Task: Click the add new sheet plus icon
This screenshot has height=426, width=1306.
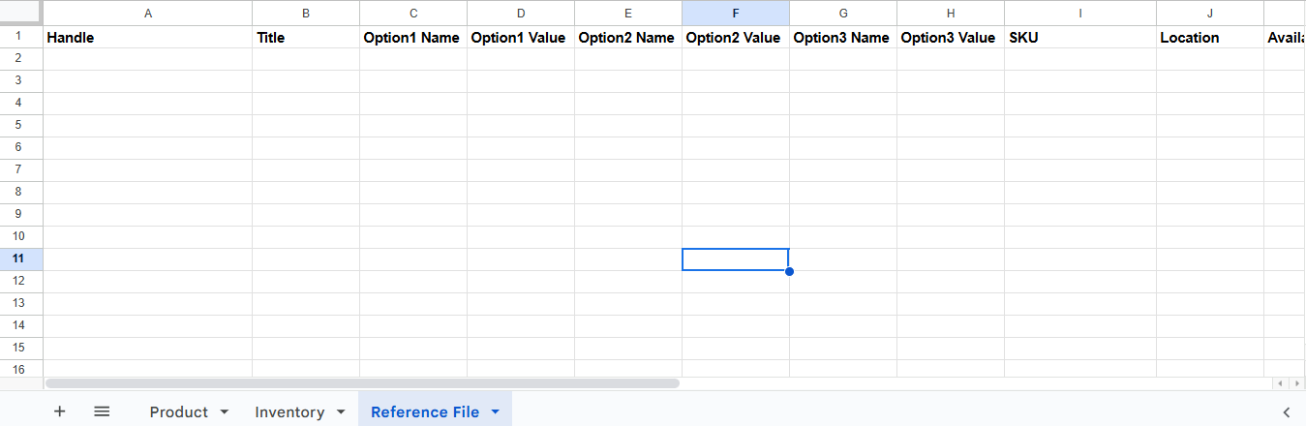Action: click(x=60, y=411)
